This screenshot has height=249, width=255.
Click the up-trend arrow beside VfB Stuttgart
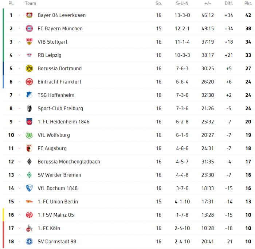[20, 42]
